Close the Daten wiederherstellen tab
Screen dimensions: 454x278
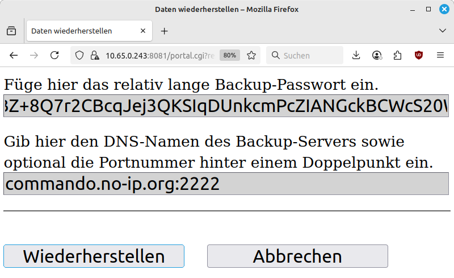pos(144,31)
